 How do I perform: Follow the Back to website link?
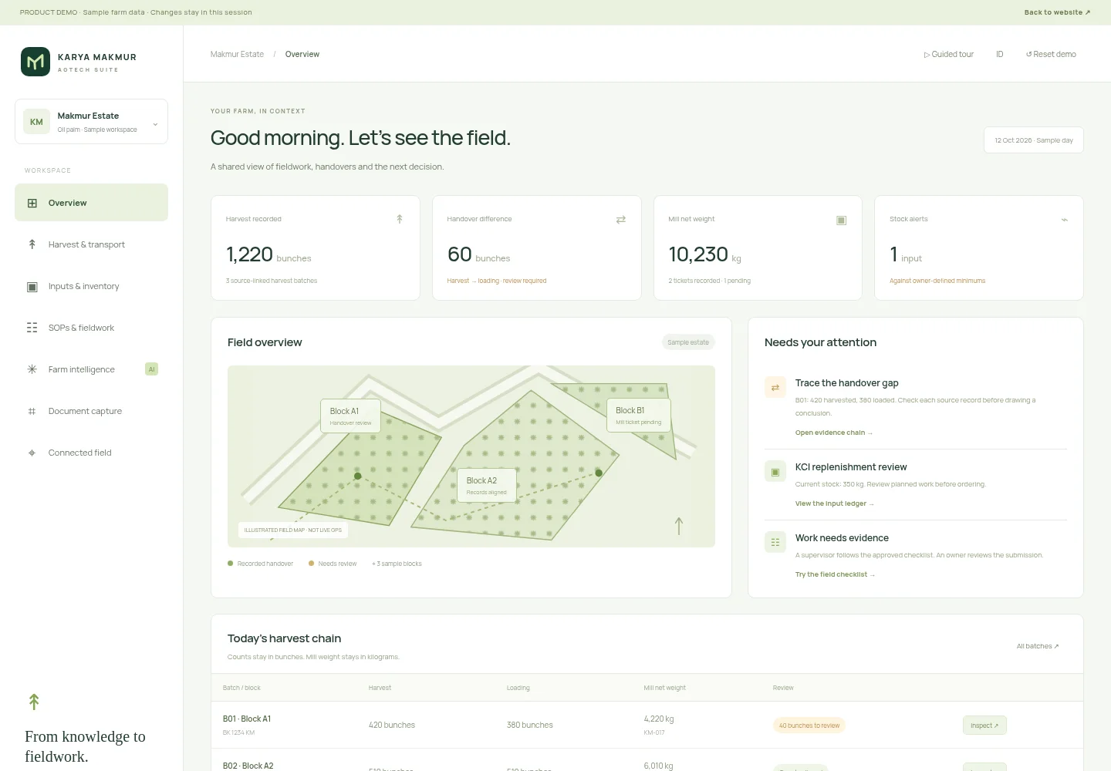[1057, 12]
